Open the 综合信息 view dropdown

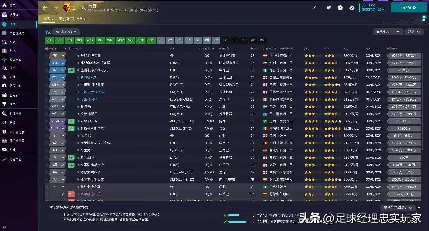point(66,31)
